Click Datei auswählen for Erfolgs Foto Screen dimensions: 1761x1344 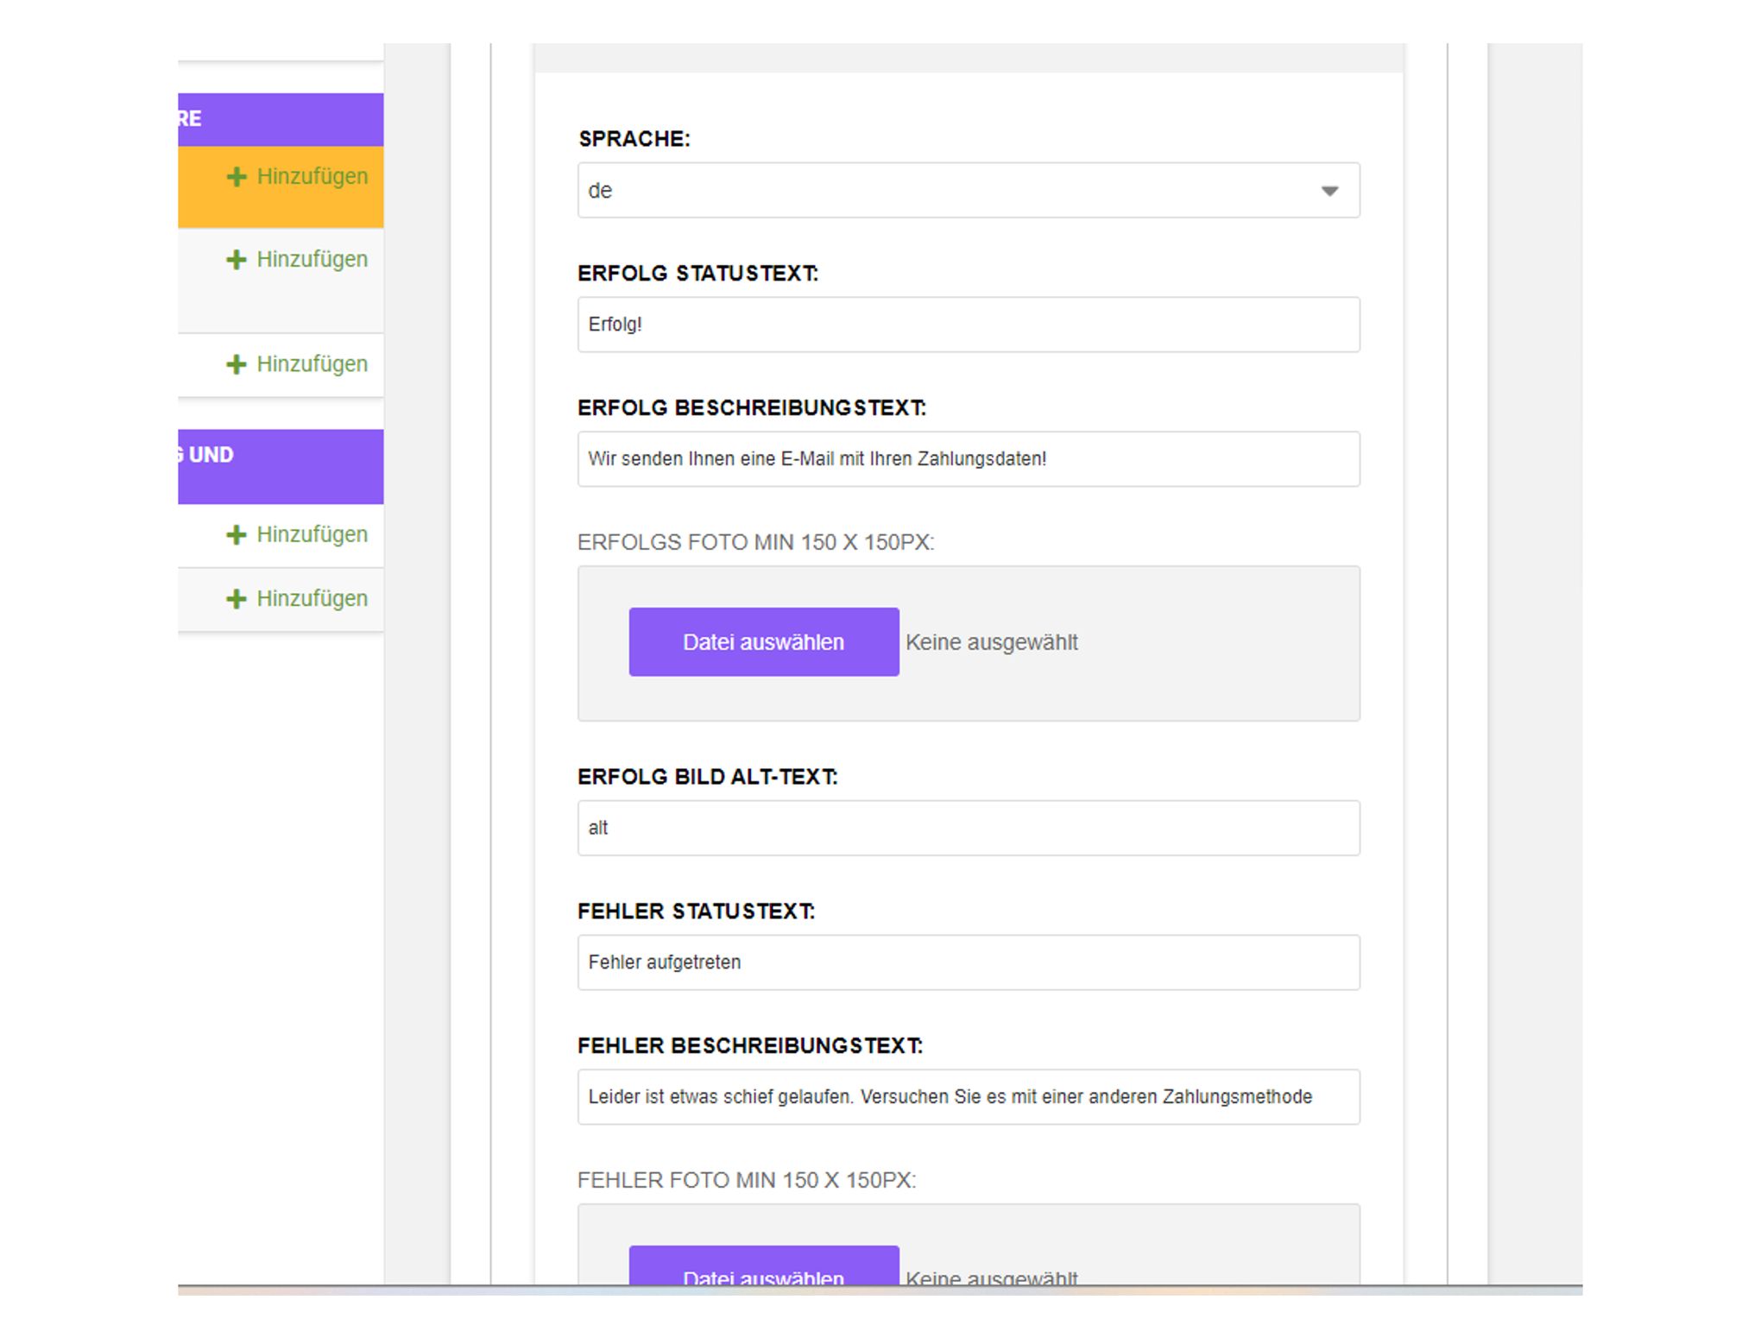[763, 642]
